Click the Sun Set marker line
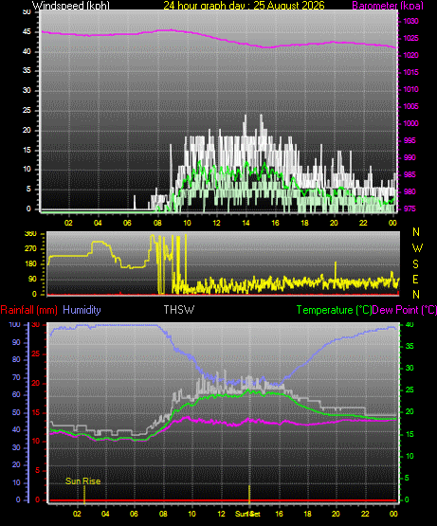The height and width of the screenshot is (526, 437). pyautogui.click(x=249, y=494)
